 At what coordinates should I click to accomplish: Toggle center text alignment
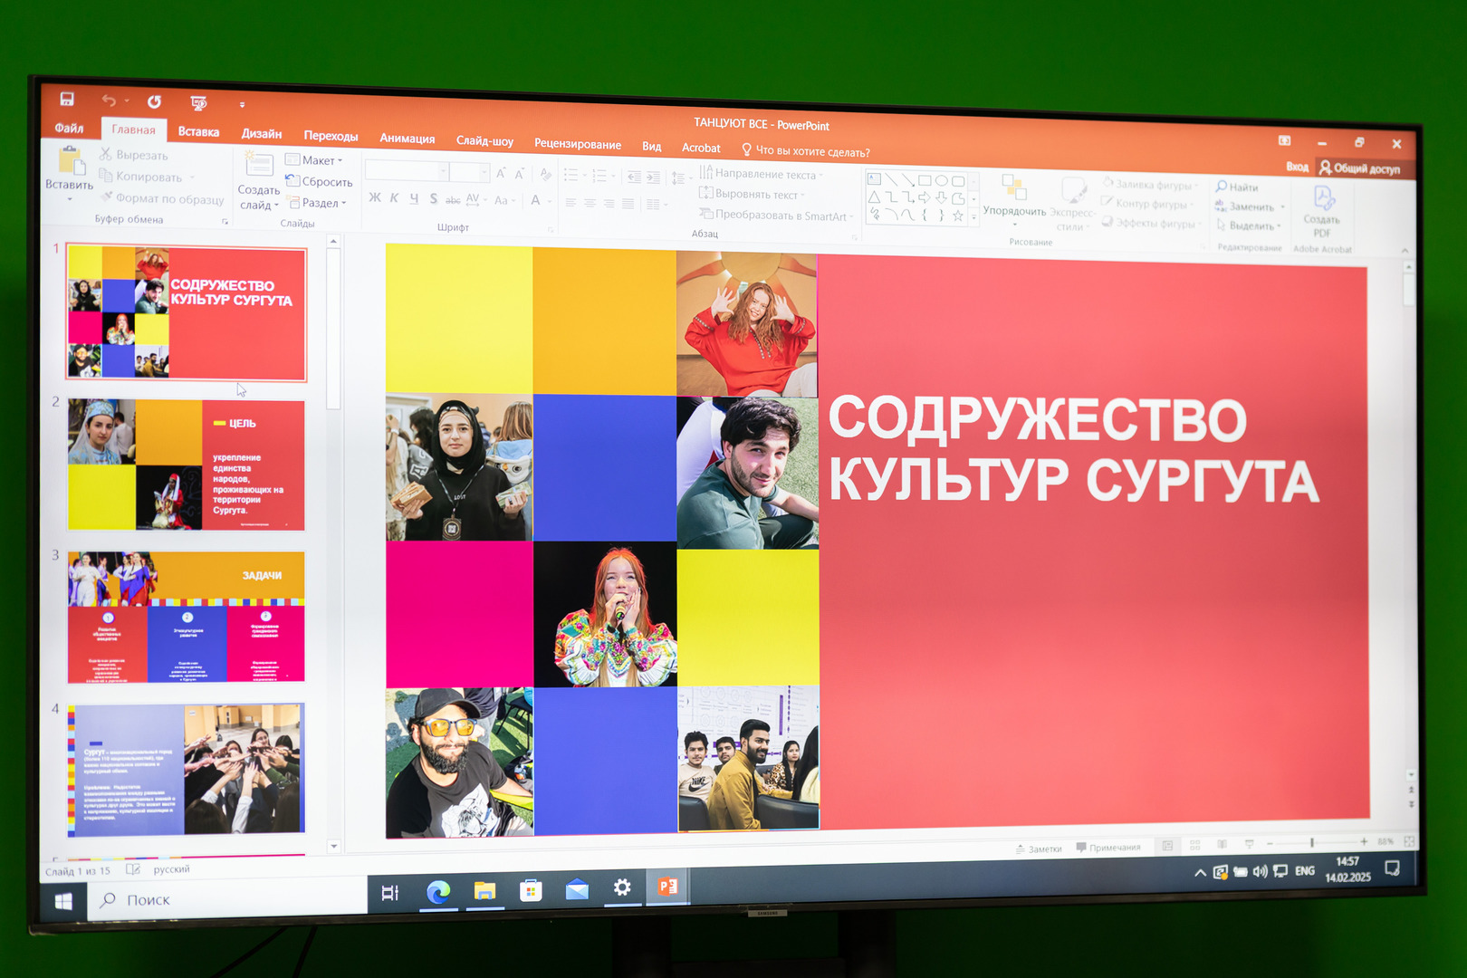coord(590,203)
